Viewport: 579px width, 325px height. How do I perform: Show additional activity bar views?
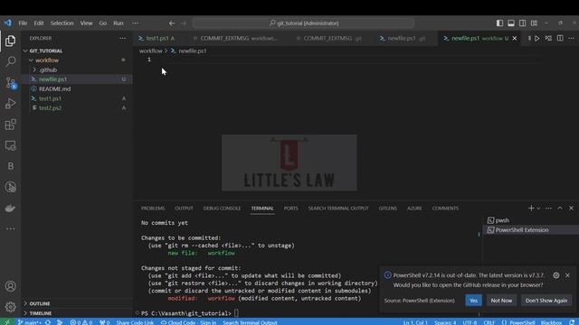tap(10, 228)
